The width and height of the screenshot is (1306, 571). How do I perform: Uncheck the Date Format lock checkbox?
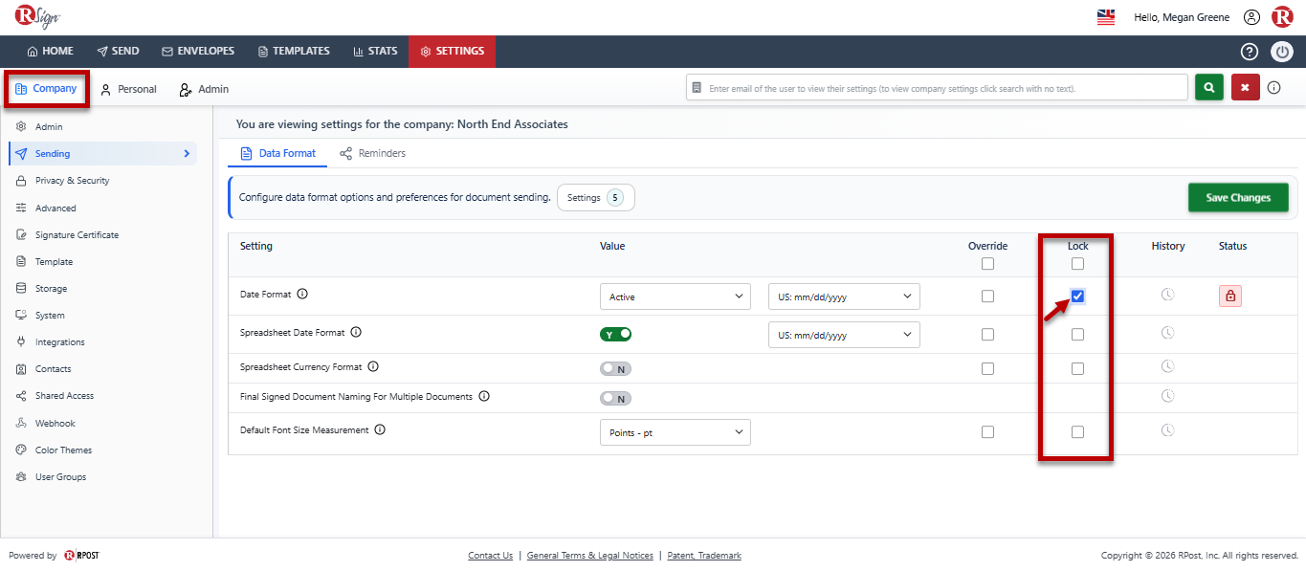tap(1077, 296)
